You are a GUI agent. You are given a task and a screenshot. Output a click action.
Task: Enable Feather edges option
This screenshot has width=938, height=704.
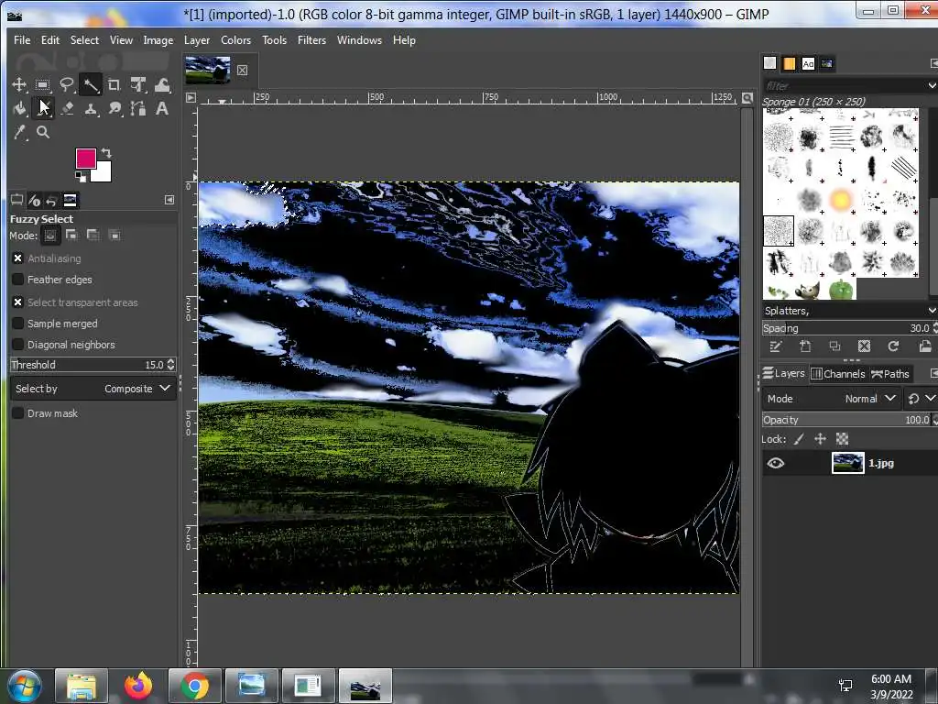[18, 280]
